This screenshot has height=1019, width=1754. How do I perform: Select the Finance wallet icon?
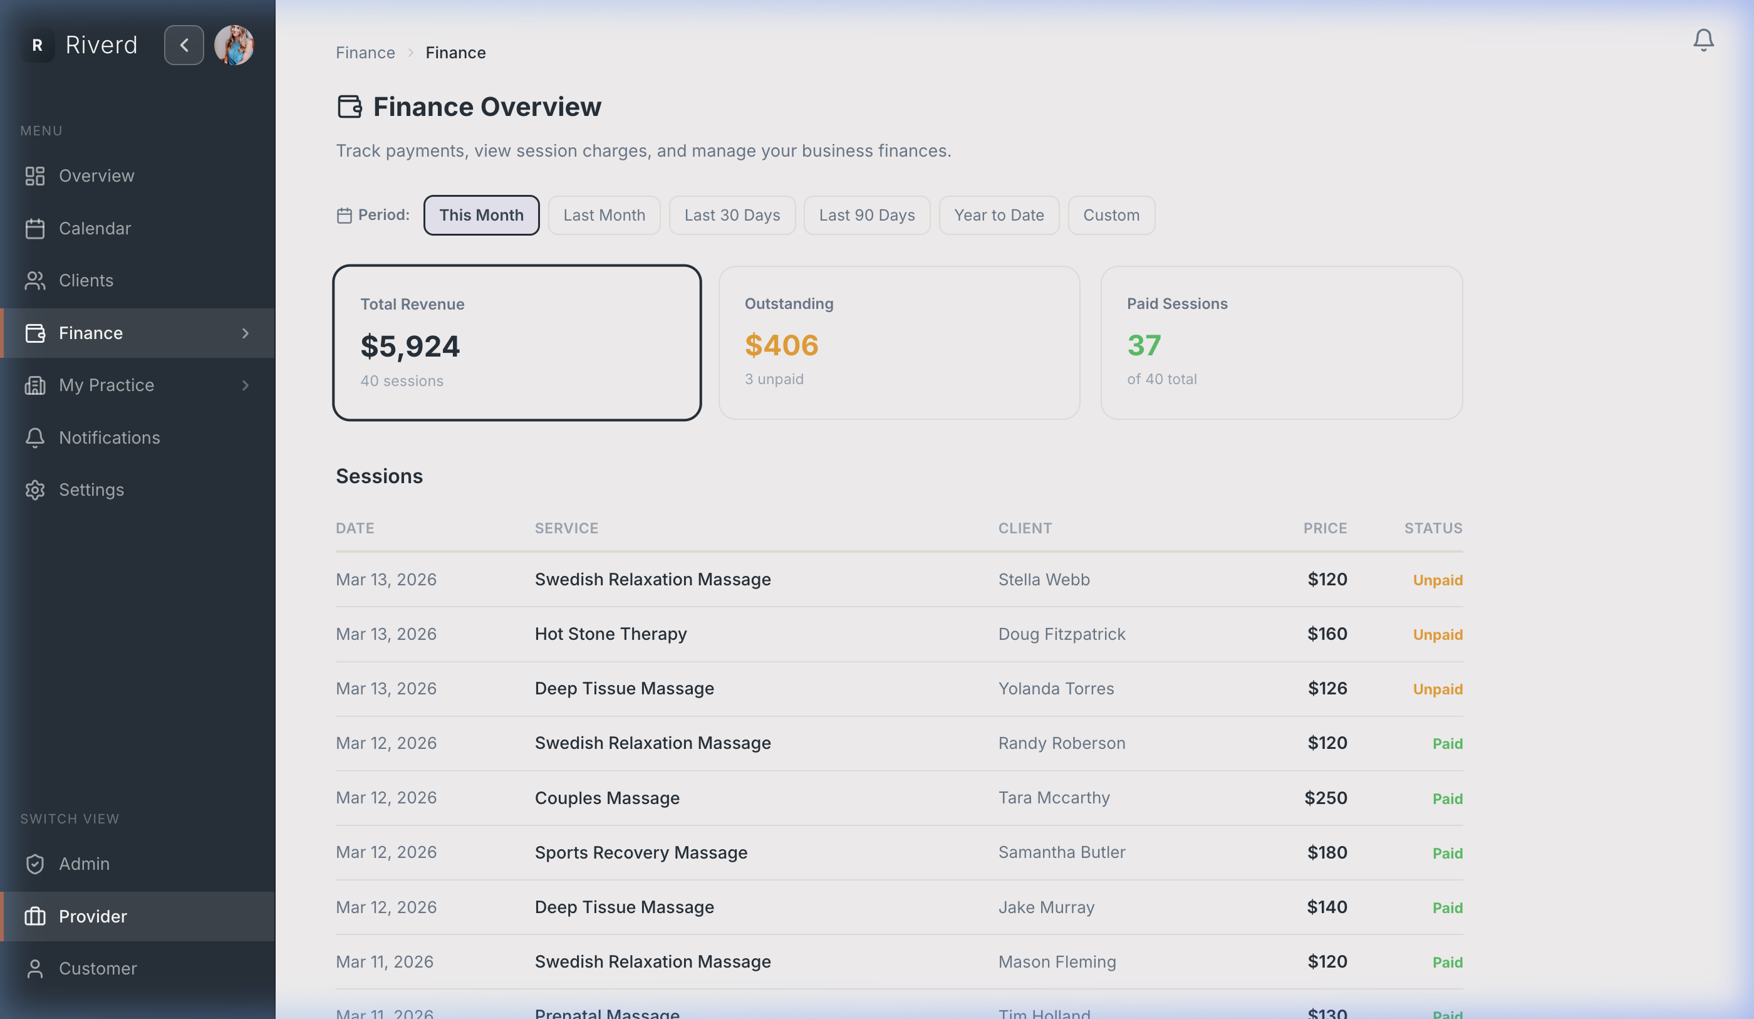coord(36,333)
